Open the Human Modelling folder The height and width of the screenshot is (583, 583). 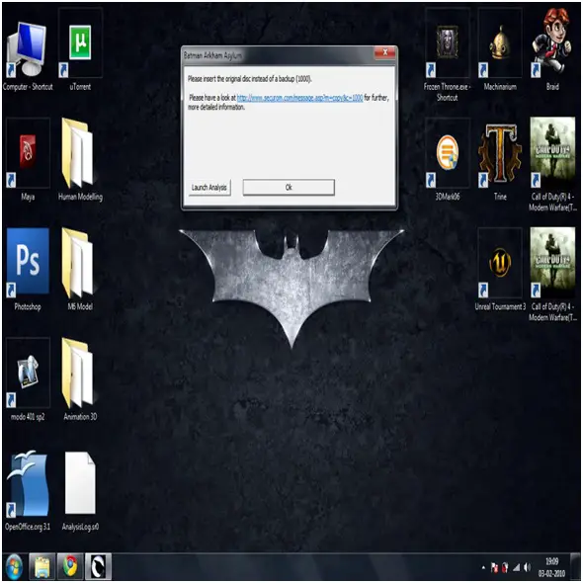pos(80,160)
